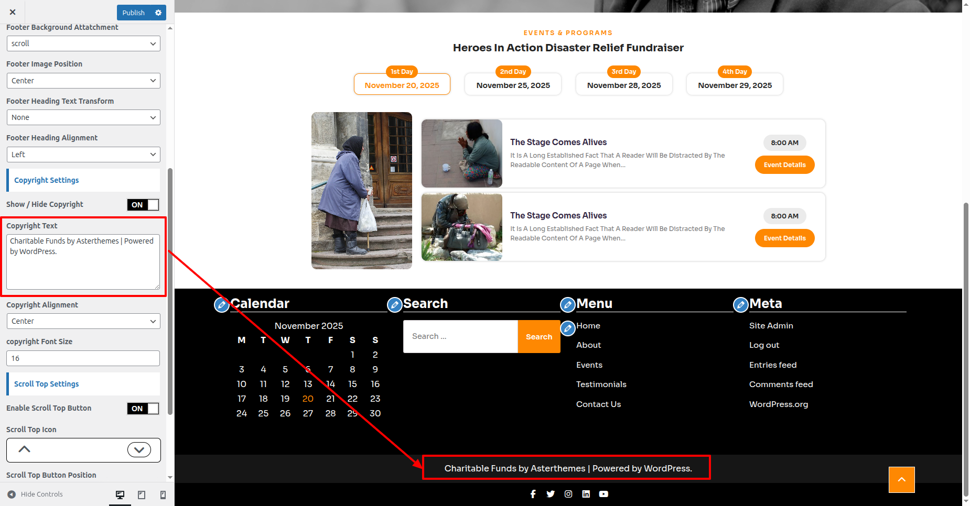The height and width of the screenshot is (506, 970).
Task: Close the Customizer with the X icon
Action: (x=13, y=12)
